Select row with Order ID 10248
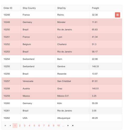The image size is (124, 139). pyautogui.click(x=62, y=15)
